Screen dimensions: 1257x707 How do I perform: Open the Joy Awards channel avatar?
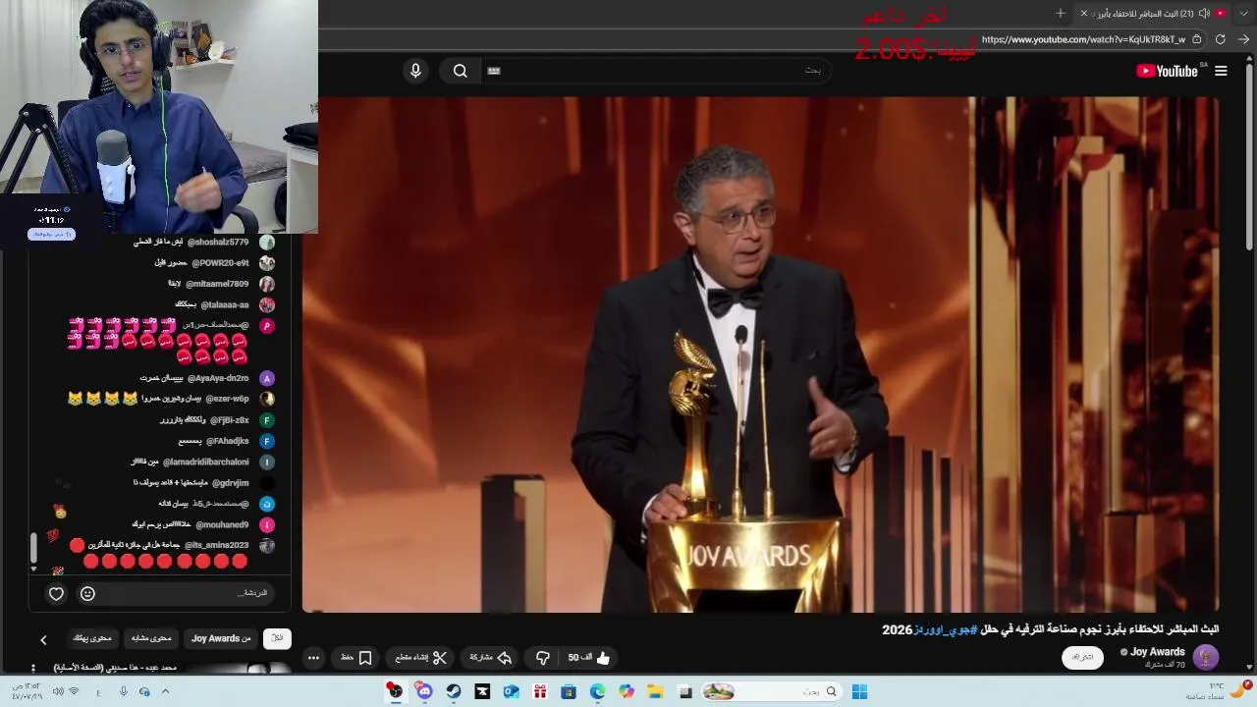tap(1206, 657)
